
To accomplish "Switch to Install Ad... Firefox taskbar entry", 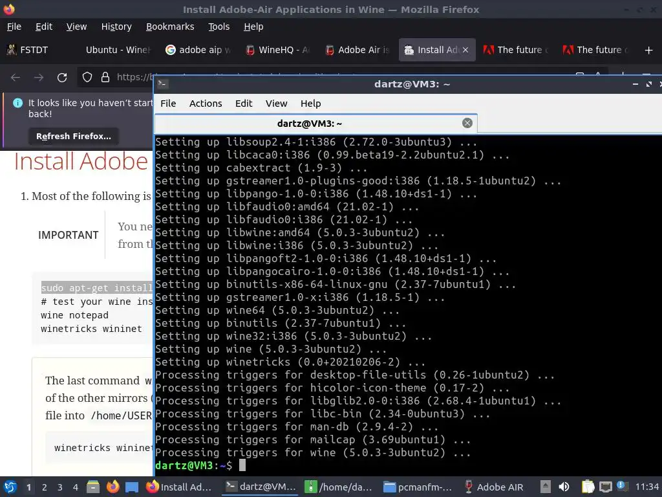I will click(179, 487).
